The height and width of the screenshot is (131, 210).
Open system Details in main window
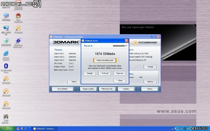[150, 67]
